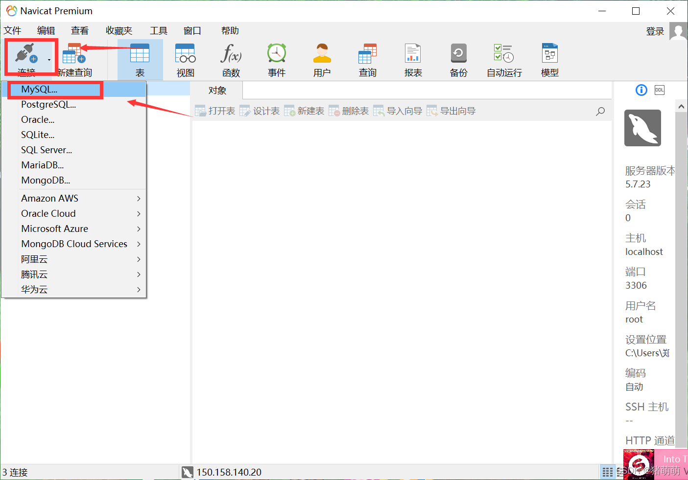Expand the 华为云 submenu
Viewport: 688px width, 480px height.
click(x=74, y=290)
